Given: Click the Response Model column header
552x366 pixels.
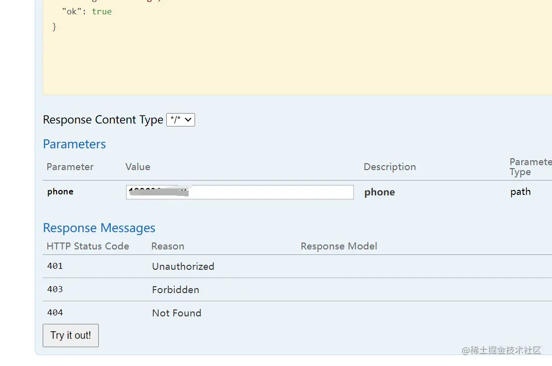Looking at the screenshot, I should click(x=339, y=246).
